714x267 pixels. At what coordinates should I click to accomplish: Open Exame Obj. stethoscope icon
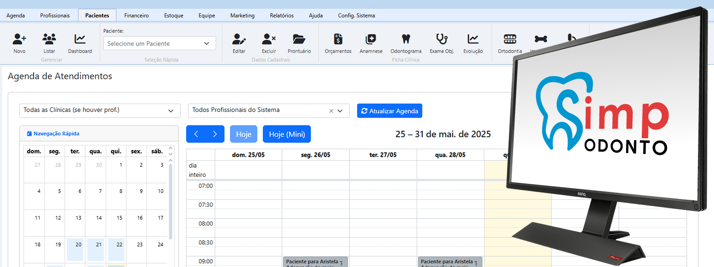coord(442,40)
